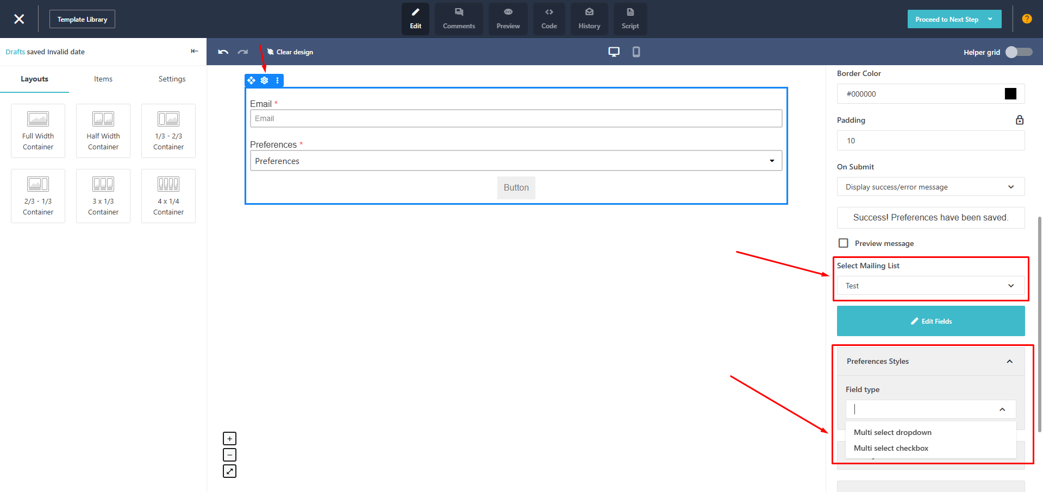Open the black border color swatch
Screen dimensions: 1043x492
click(x=1010, y=94)
